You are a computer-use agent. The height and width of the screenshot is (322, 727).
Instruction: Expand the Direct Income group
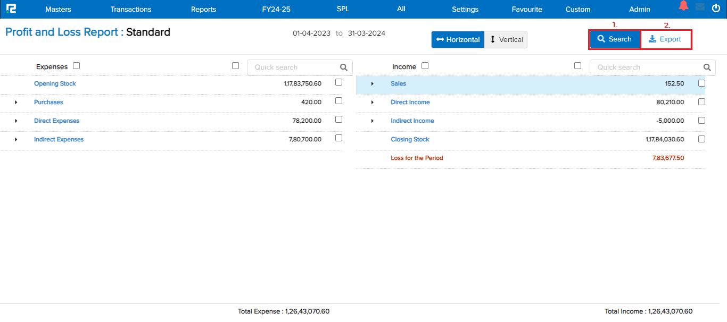(x=372, y=102)
